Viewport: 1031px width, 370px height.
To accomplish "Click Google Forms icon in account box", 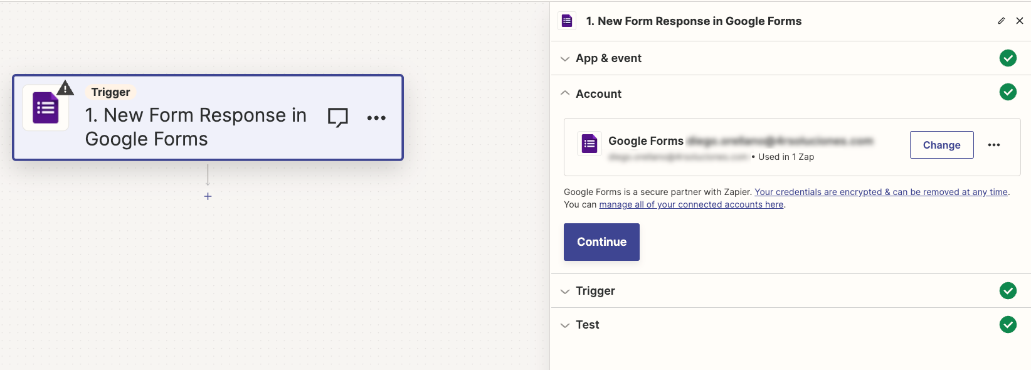I will point(590,144).
